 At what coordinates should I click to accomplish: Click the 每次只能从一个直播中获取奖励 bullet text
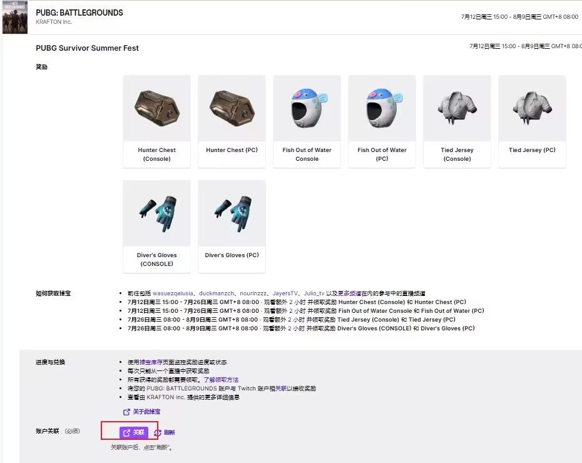click(x=168, y=371)
